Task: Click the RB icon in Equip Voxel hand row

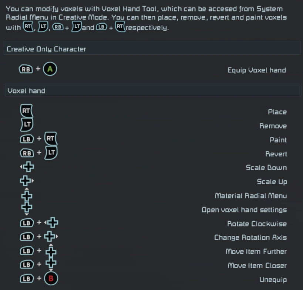Action: (x=26, y=69)
